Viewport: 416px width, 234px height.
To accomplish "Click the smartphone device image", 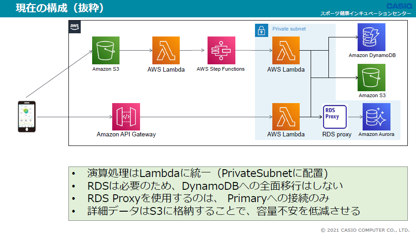I will (26, 116).
